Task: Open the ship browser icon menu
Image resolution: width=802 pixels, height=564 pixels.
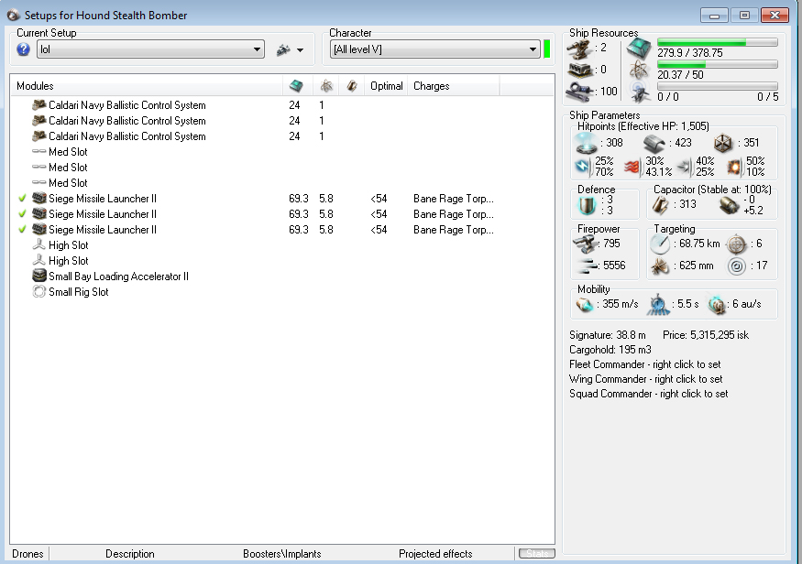Action: [x=283, y=49]
